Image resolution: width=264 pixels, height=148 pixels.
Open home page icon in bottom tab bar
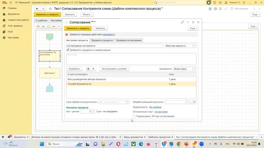3,137
